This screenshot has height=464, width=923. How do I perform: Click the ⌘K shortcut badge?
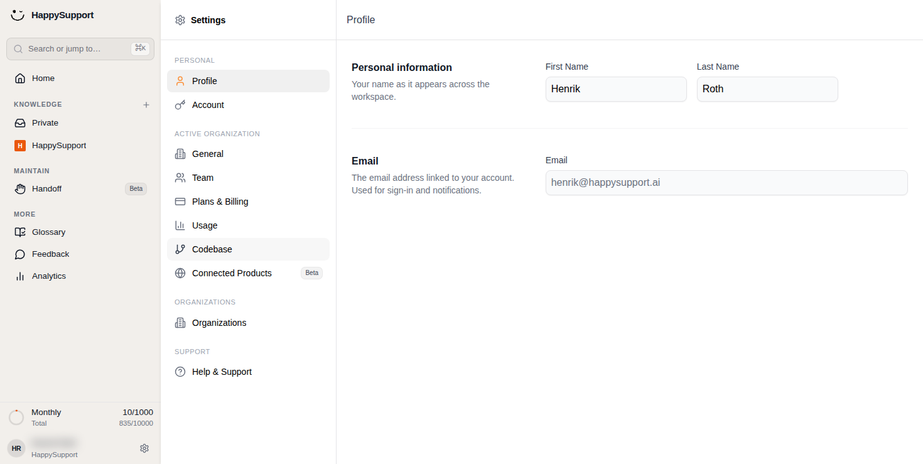(x=140, y=48)
